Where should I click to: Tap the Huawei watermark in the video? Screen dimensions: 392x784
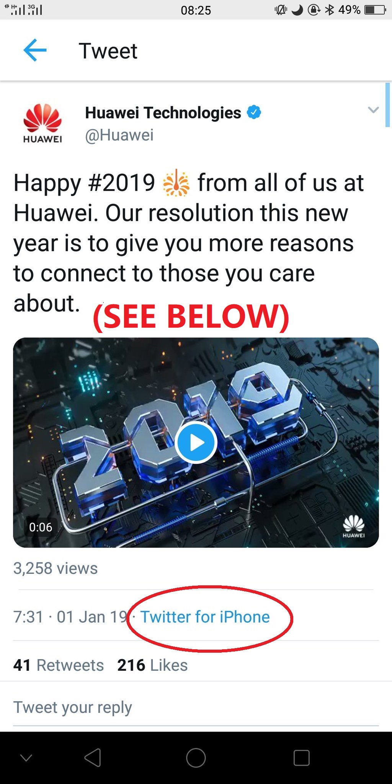click(x=353, y=526)
